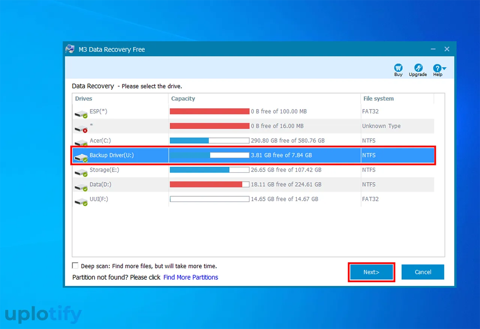Sort by the Drives column header
This screenshot has width=480, height=329.
(x=84, y=98)
